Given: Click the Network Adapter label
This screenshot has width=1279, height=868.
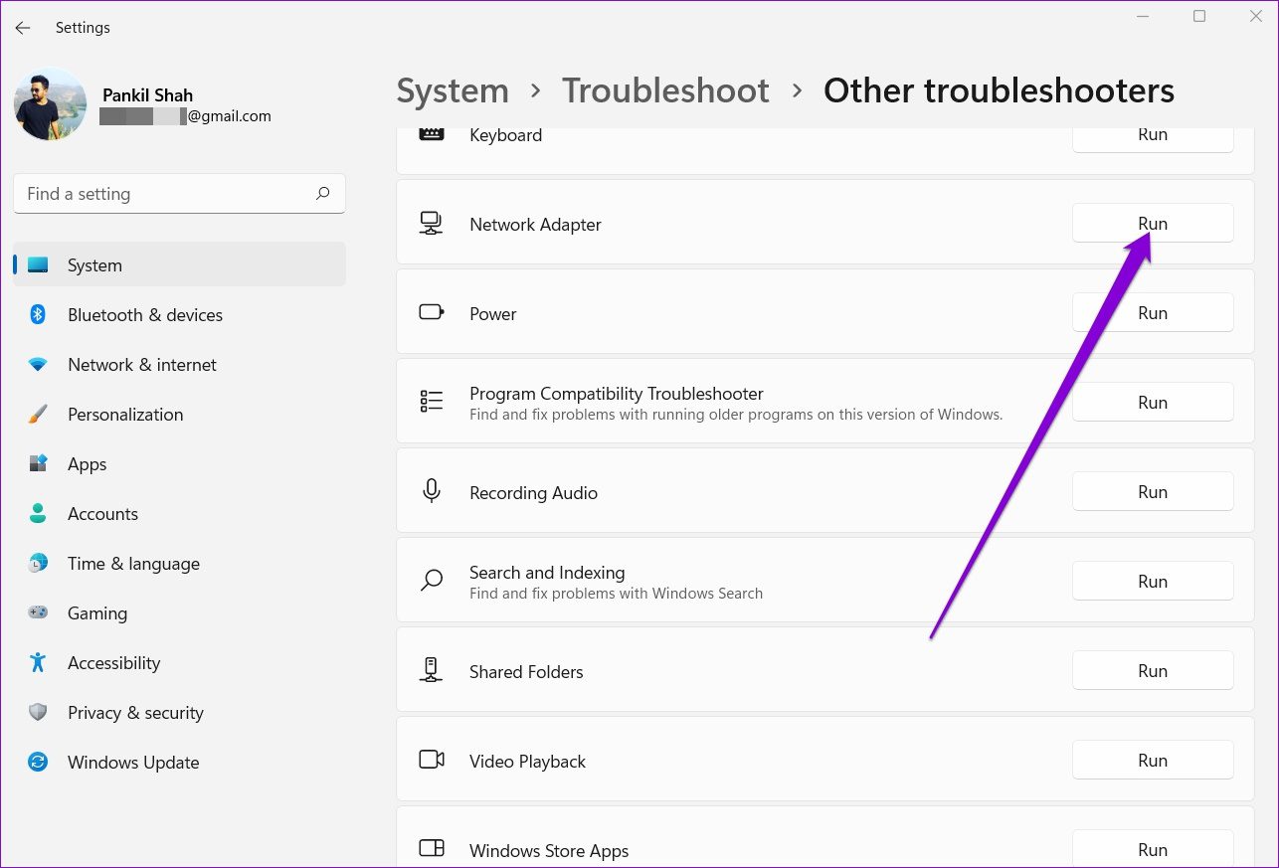Looking at the screenshot, I should point(535,225).
